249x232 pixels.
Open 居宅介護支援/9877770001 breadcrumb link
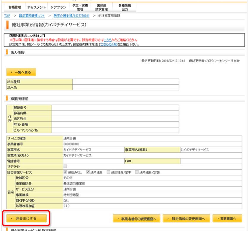(72, 16)
